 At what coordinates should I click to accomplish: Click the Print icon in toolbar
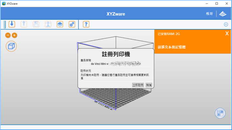click(x=48, y=24)
